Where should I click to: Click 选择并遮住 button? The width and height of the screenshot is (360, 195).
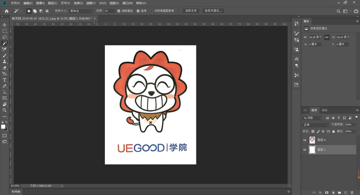pyautogui.click(x=213, y=11)
